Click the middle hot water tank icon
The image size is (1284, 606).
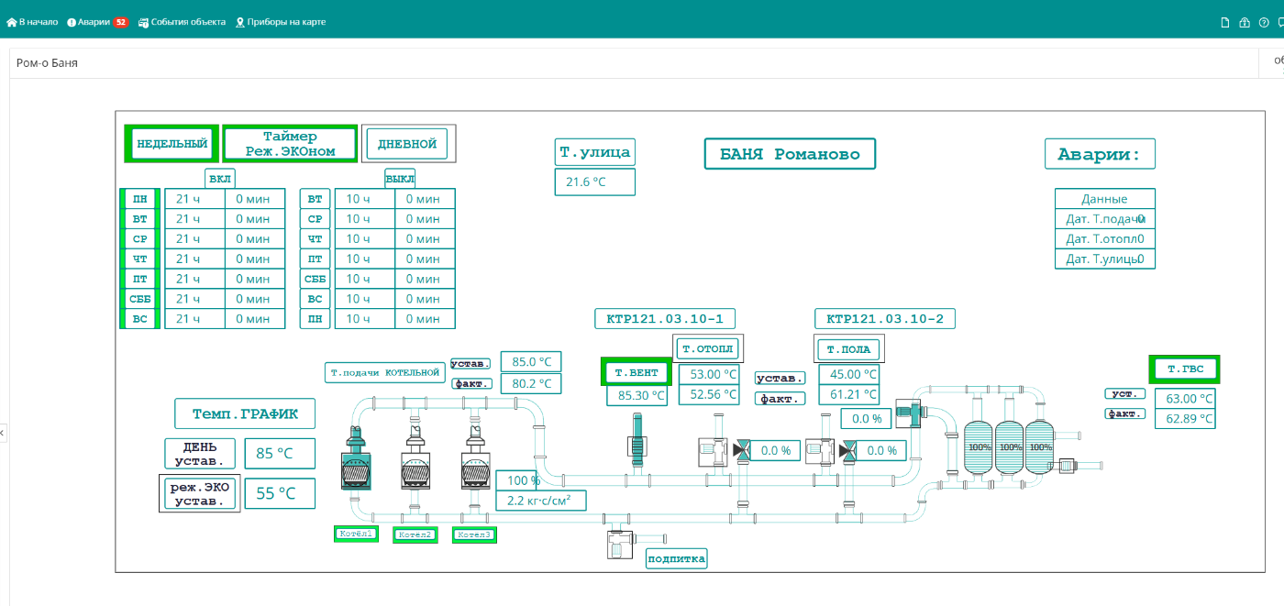click(1010, 446)
